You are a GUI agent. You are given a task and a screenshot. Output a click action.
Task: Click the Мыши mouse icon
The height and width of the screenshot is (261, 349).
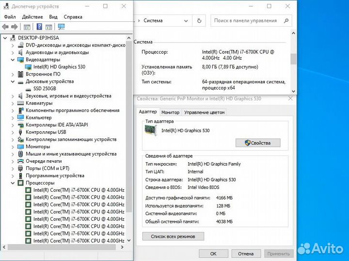click(x=20, y=154)
